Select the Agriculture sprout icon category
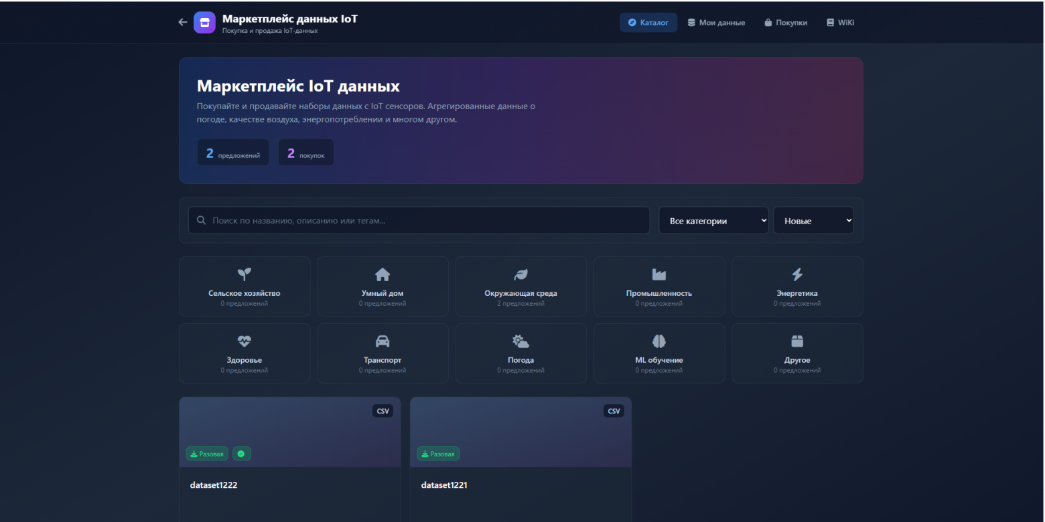This screenshot has width=1045, height=522. click(245, 274)
